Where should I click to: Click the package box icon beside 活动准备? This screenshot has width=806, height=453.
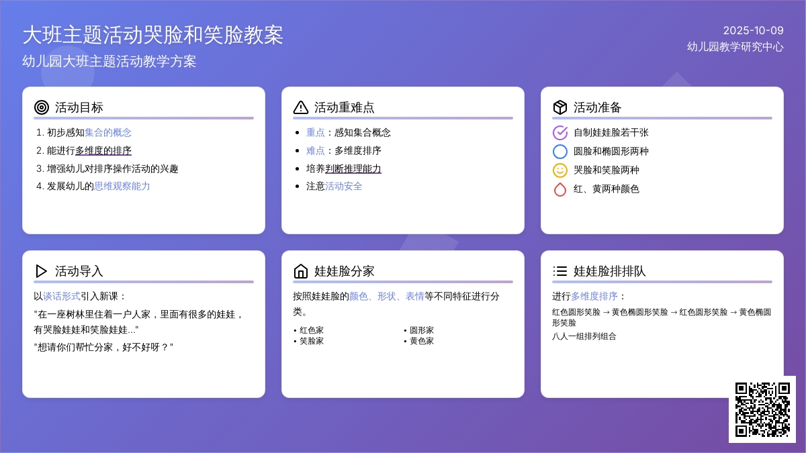tap(560, 107)
